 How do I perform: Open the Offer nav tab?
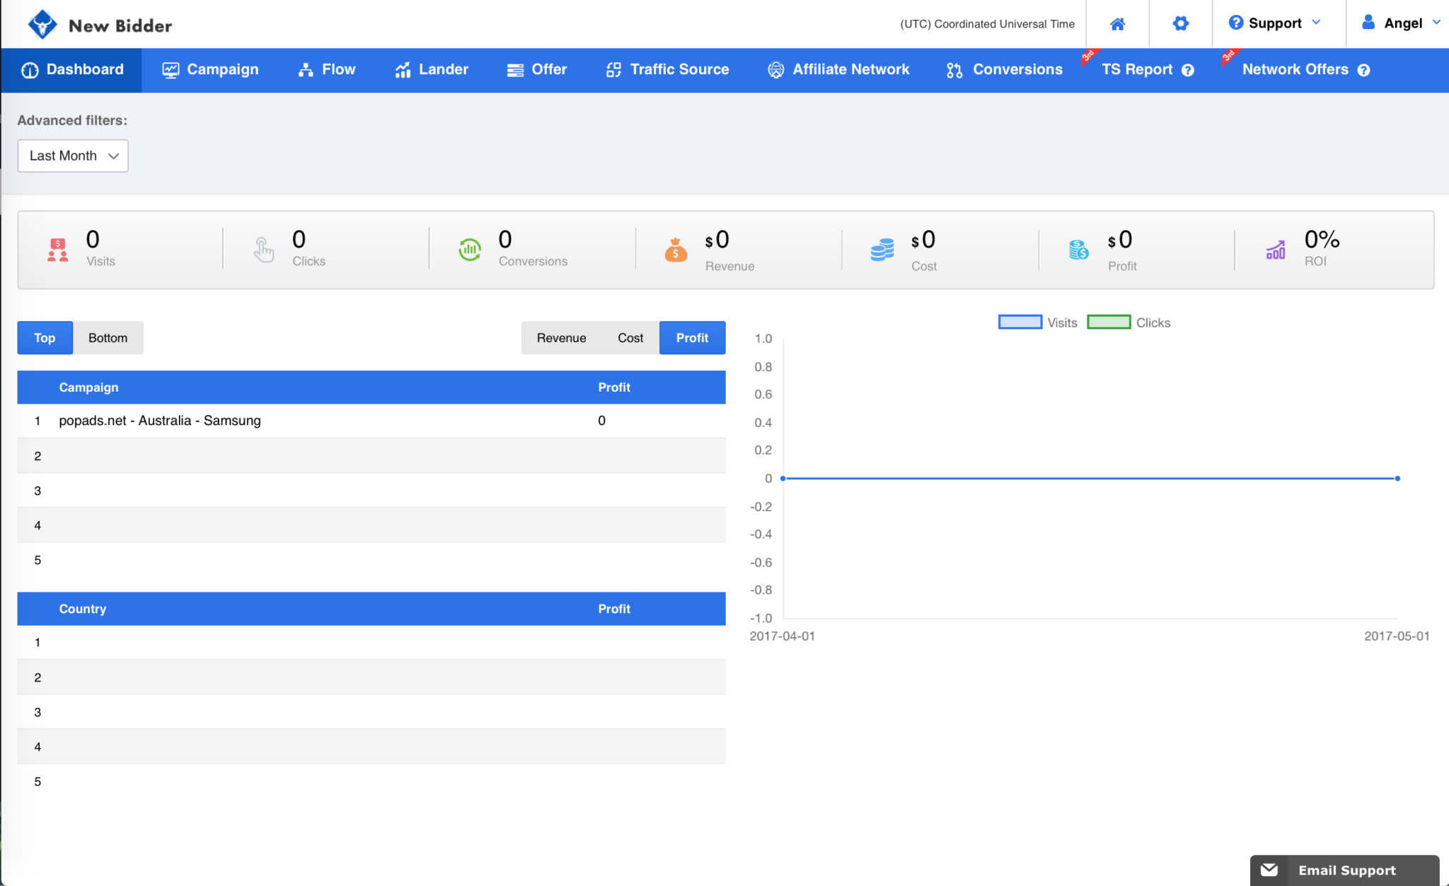point(537,70)
